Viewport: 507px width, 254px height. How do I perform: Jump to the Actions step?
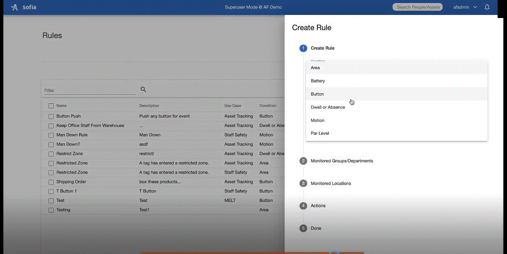tap(318, 205)
